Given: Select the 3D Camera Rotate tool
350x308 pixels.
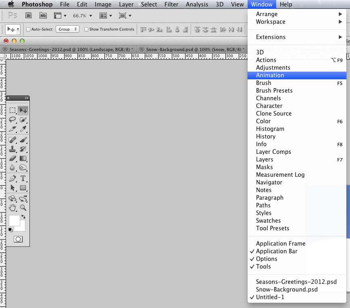Looking at the screenshot, I should pos(23,198).
